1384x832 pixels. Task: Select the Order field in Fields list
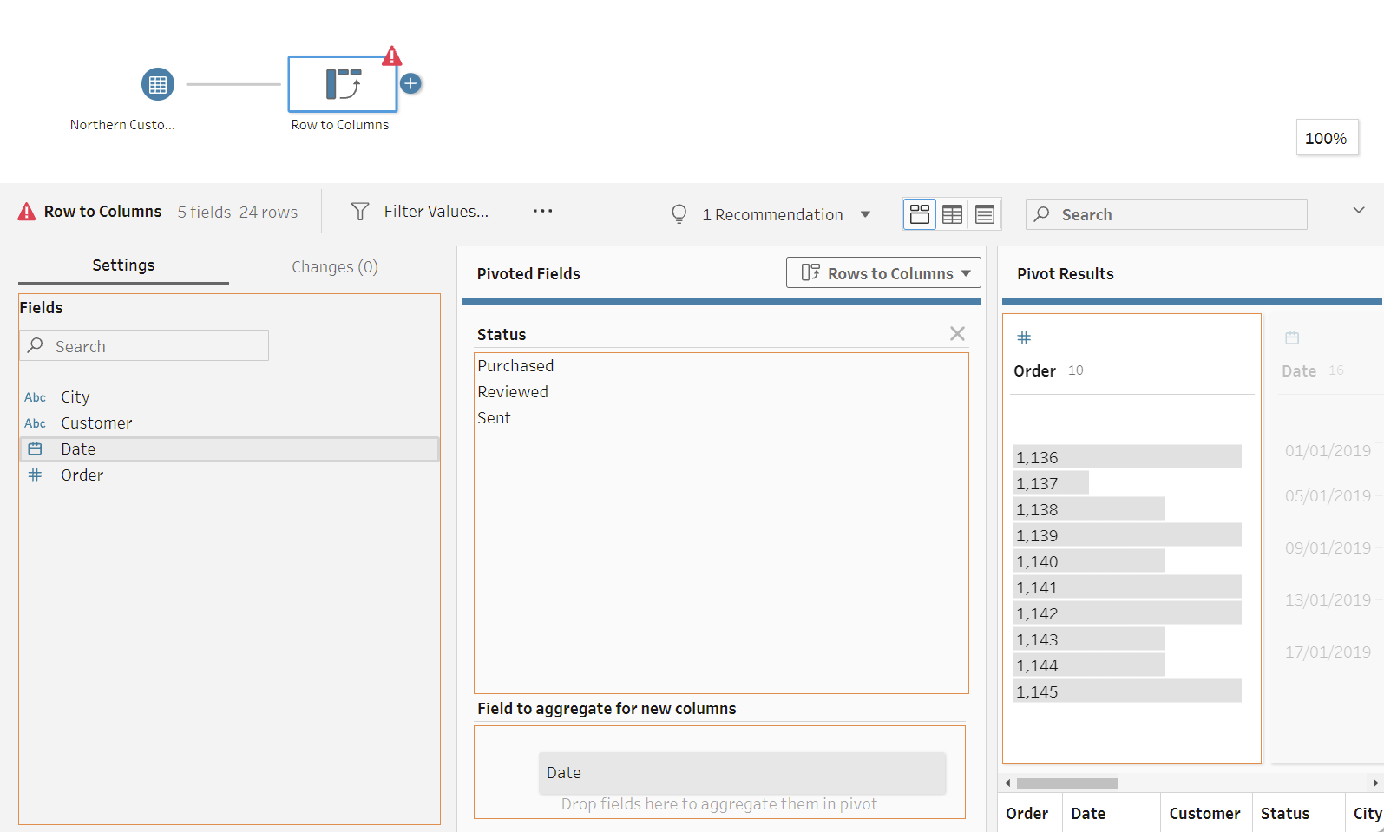229,475
